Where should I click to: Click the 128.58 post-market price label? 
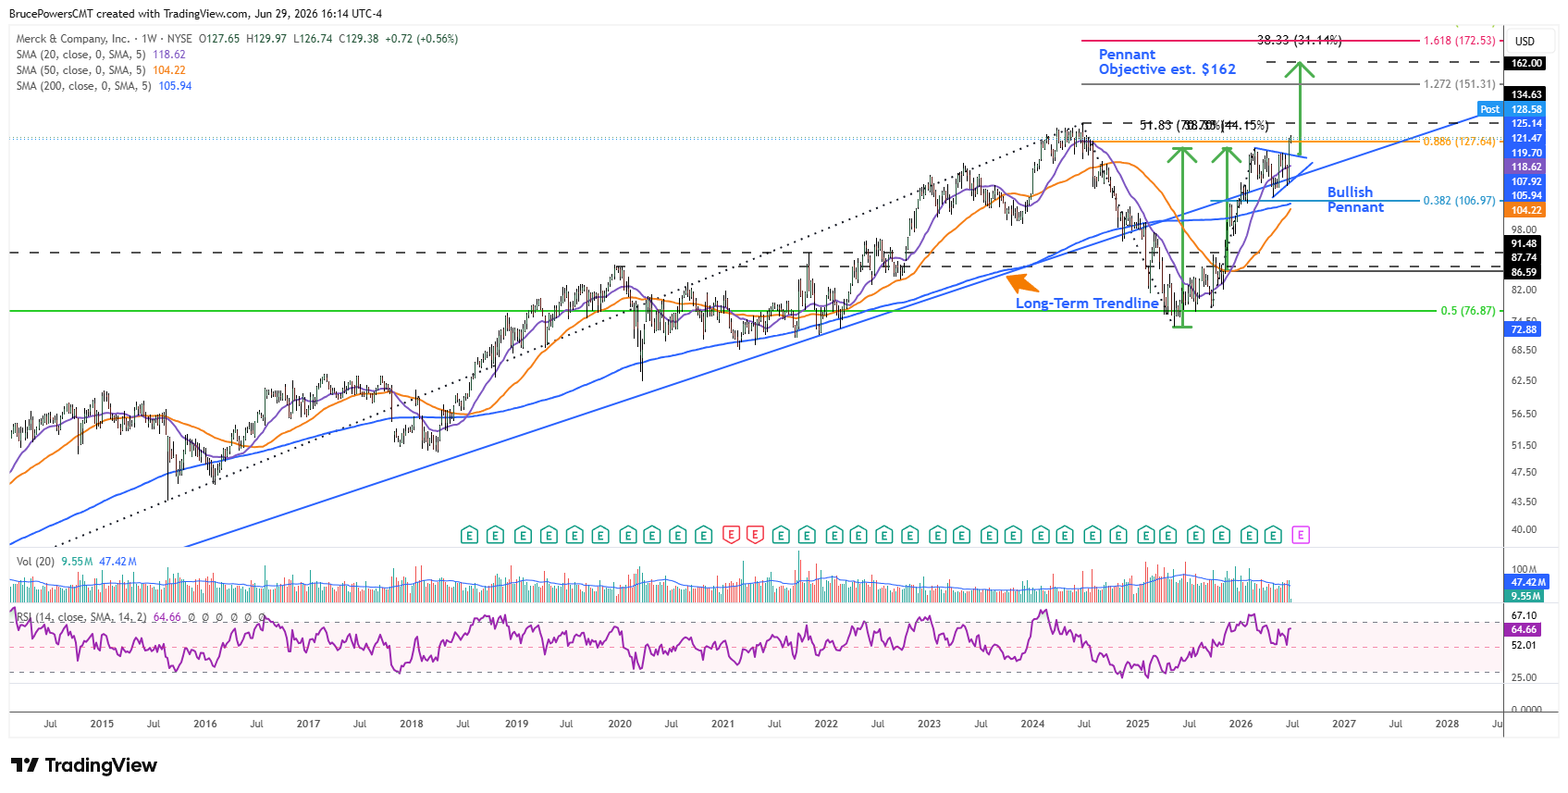coord(1526,109)
